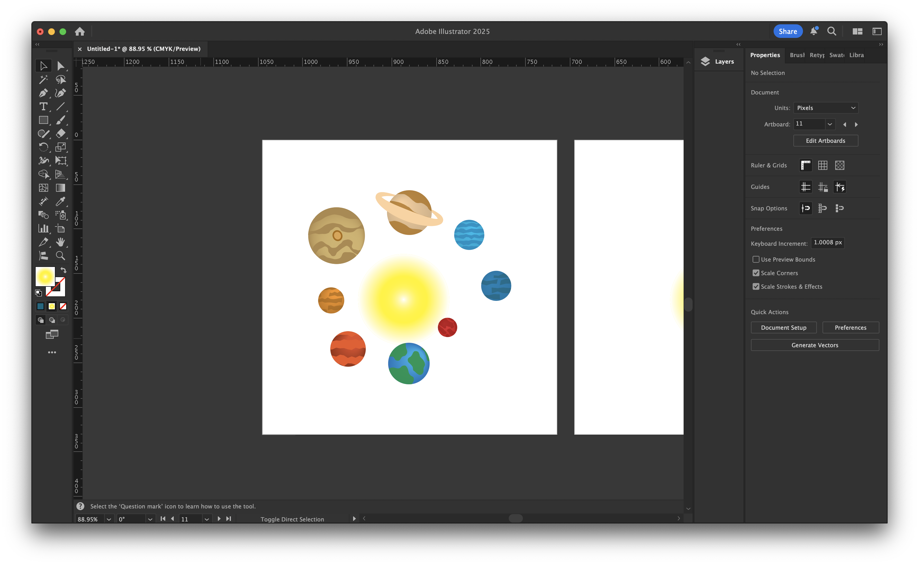Grab the Hand tool
The image size is (919, 565).
(x=61, y=242)
